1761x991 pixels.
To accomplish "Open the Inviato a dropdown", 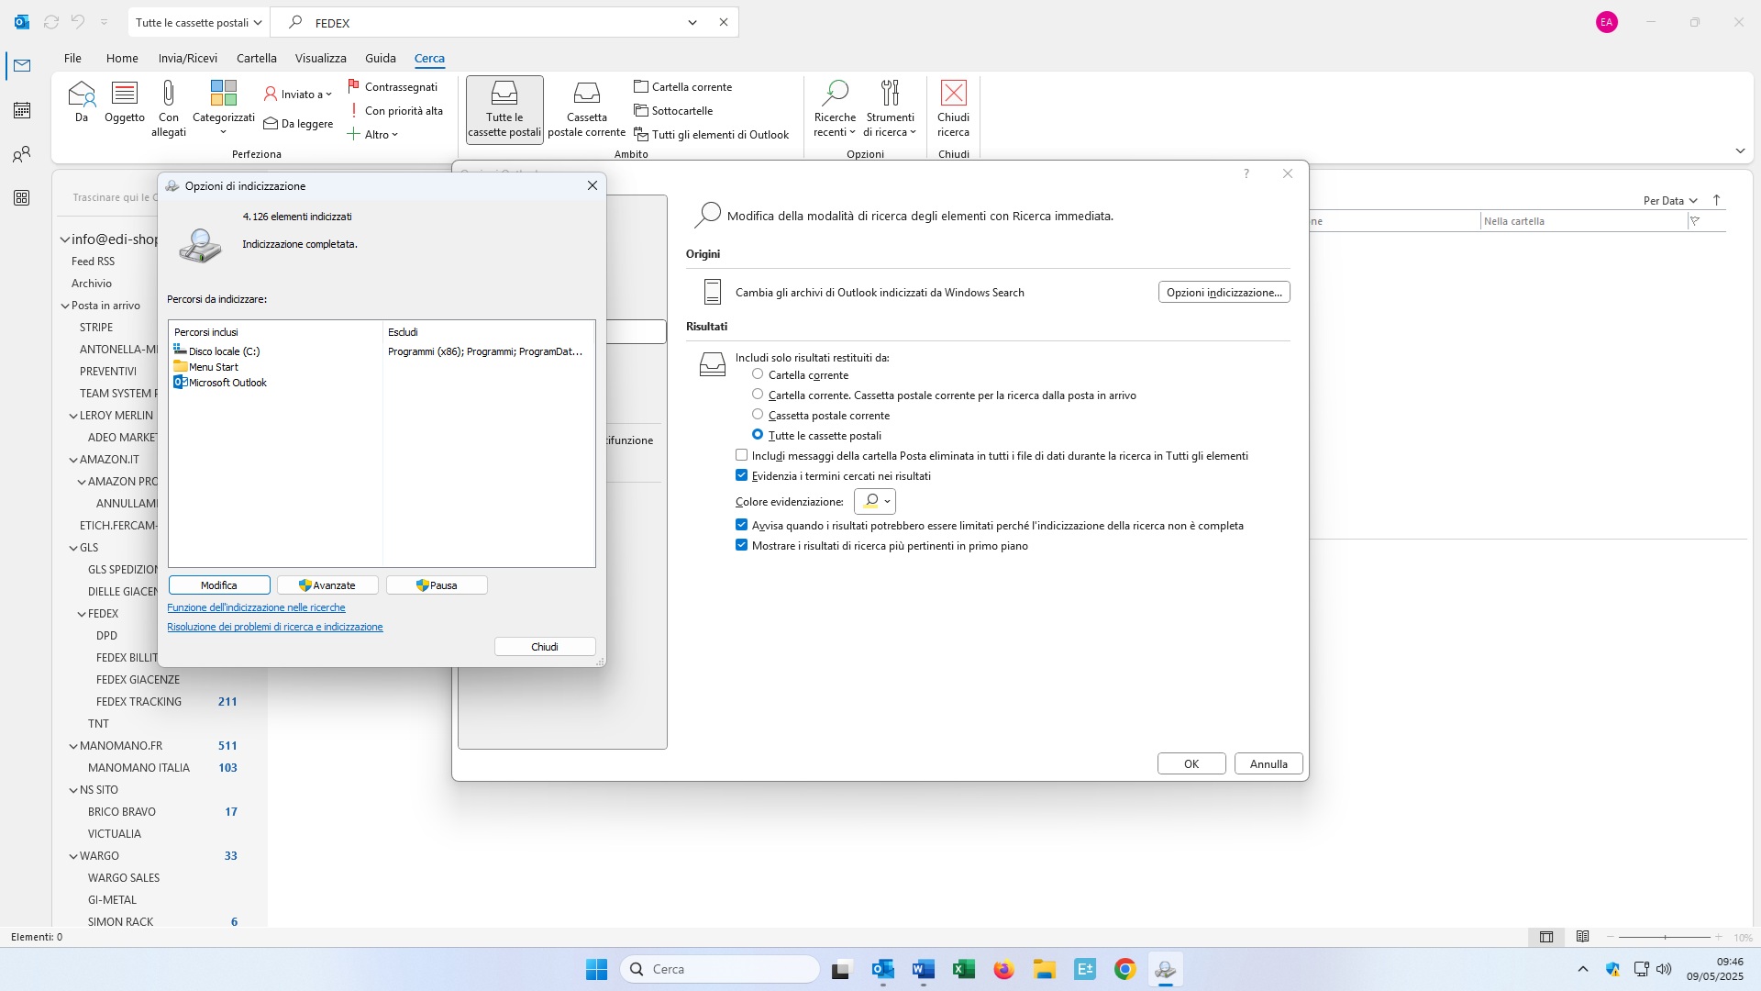I will click(x=298, y=94).
